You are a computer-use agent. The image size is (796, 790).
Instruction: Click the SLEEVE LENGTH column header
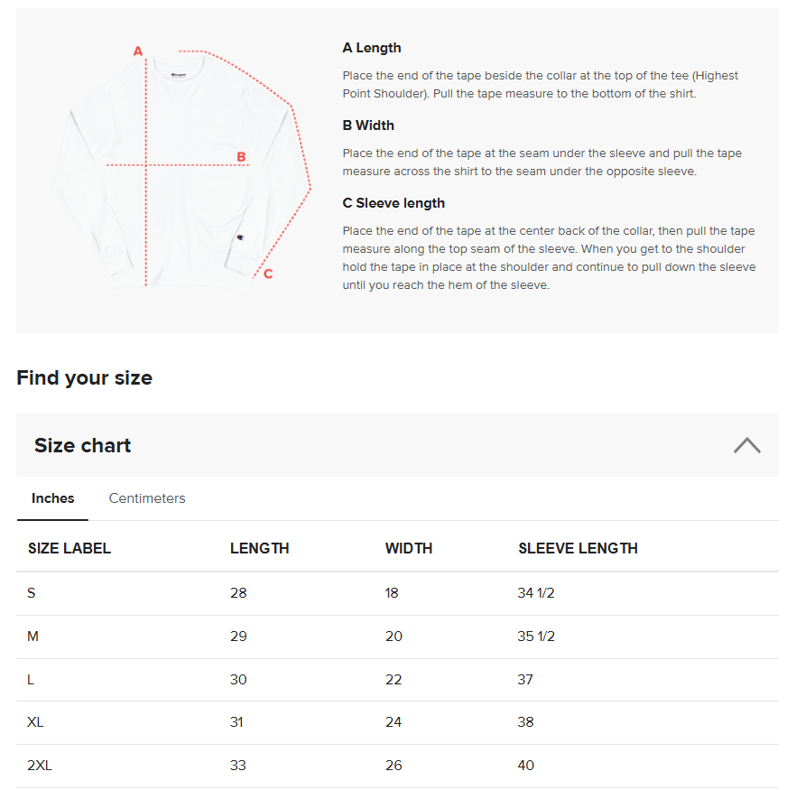point(578,548)
